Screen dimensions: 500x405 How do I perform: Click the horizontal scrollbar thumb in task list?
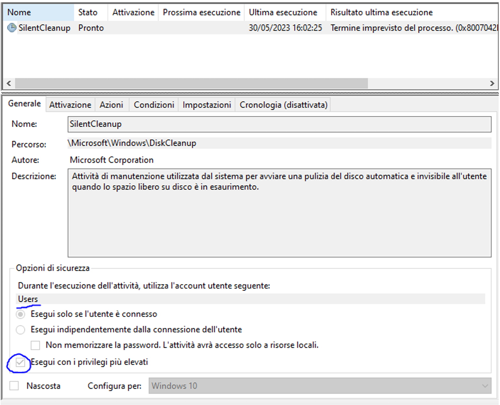191,83
